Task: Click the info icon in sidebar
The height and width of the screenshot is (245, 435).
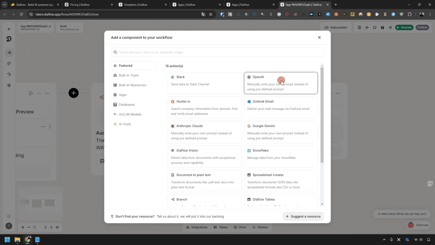Action: 9,216
